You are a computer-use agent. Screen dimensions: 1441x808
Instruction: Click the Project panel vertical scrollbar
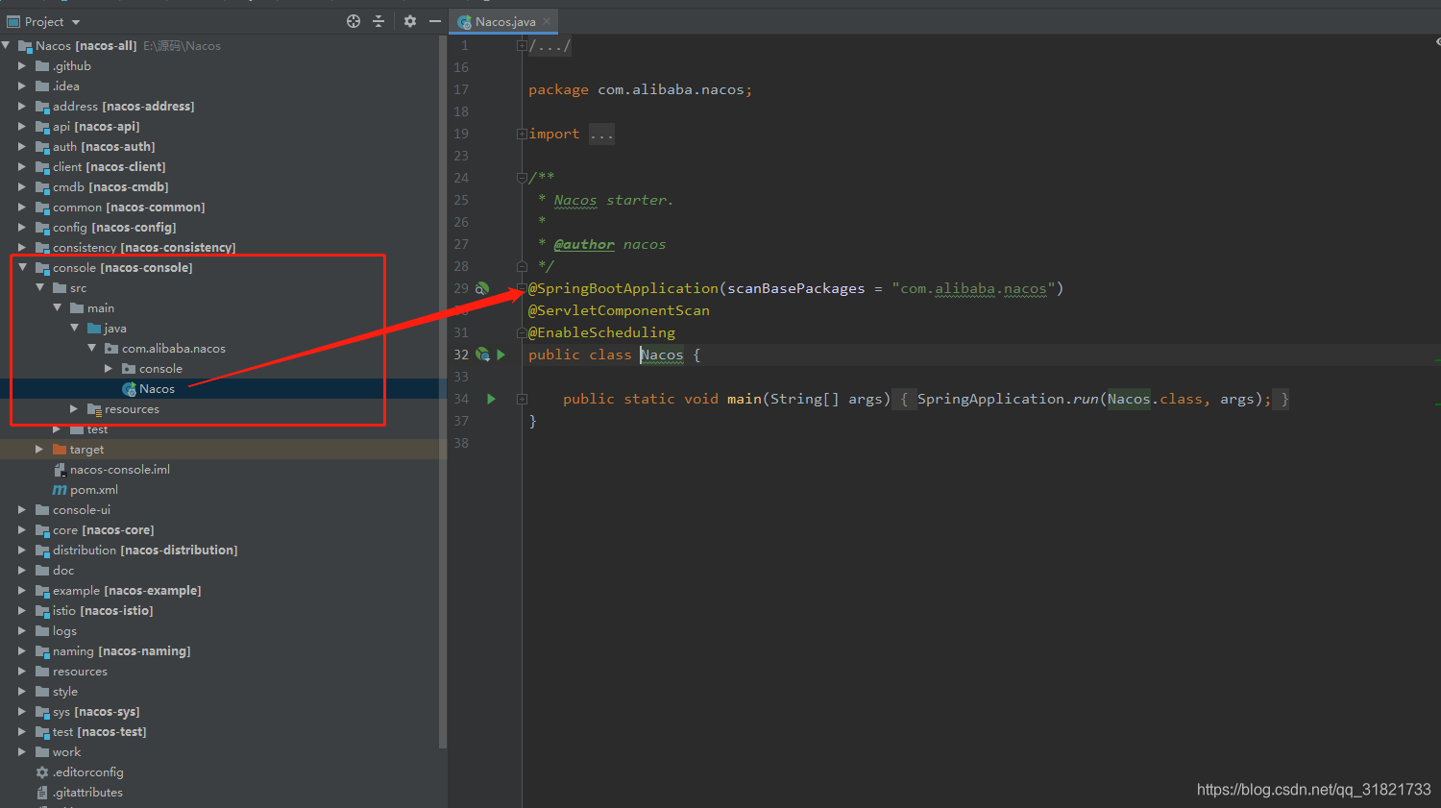pos(443,392)
